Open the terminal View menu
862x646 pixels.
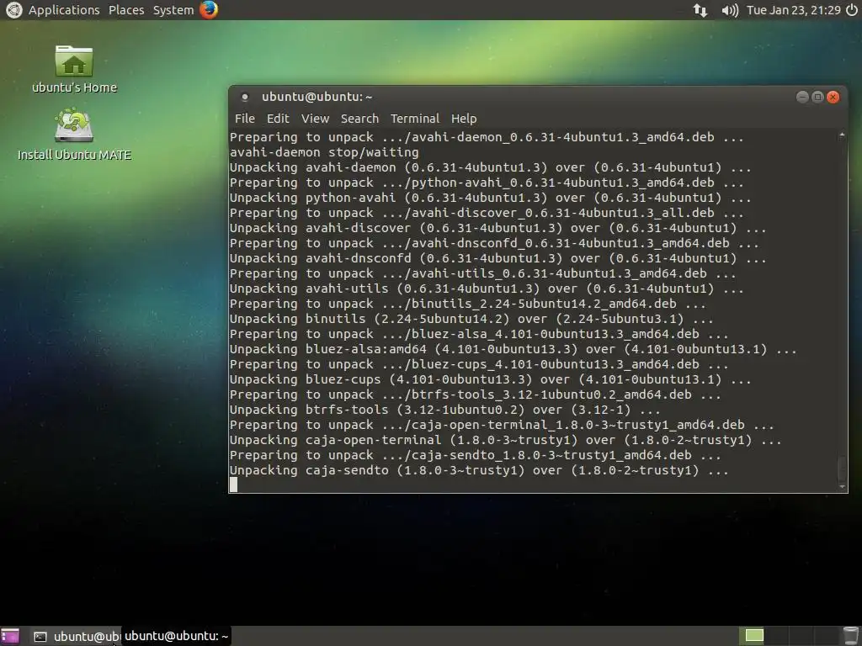point(315,118)
